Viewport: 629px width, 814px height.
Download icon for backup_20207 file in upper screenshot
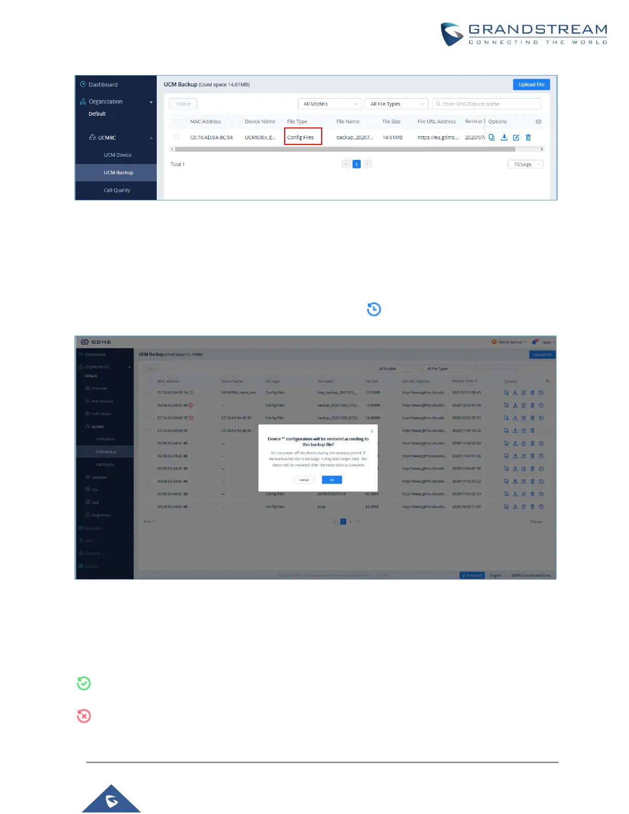(504, 137)
